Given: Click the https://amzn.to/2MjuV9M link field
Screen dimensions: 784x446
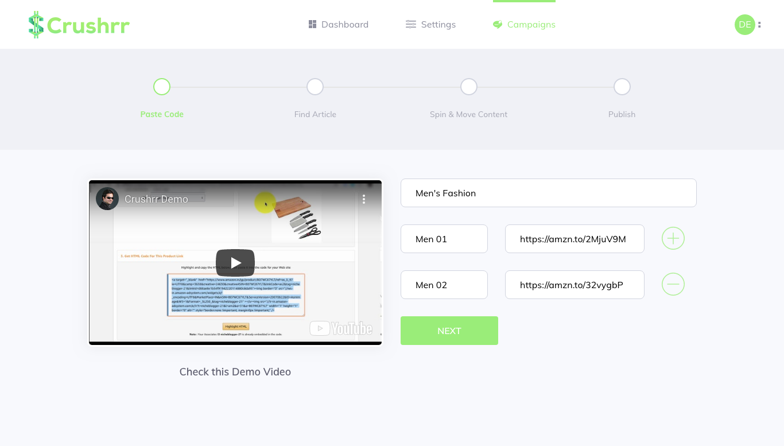Looking at the screenshot, I should pos(575,239).
